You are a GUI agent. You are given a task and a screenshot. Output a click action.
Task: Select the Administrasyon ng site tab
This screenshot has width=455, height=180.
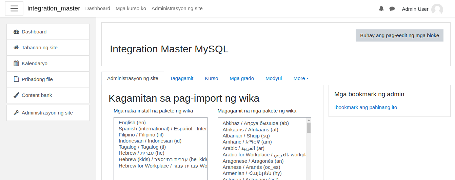133,78
